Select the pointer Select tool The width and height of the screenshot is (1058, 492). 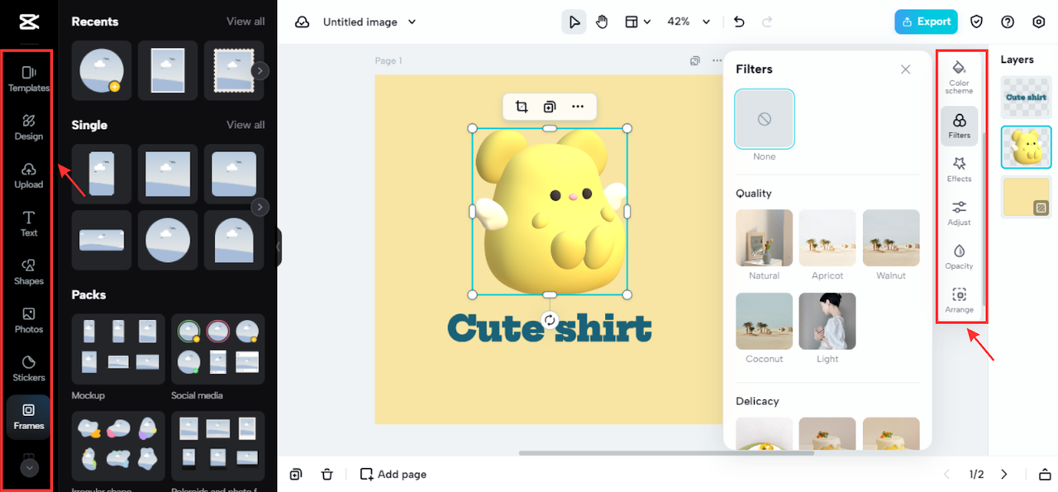[574, 22]
